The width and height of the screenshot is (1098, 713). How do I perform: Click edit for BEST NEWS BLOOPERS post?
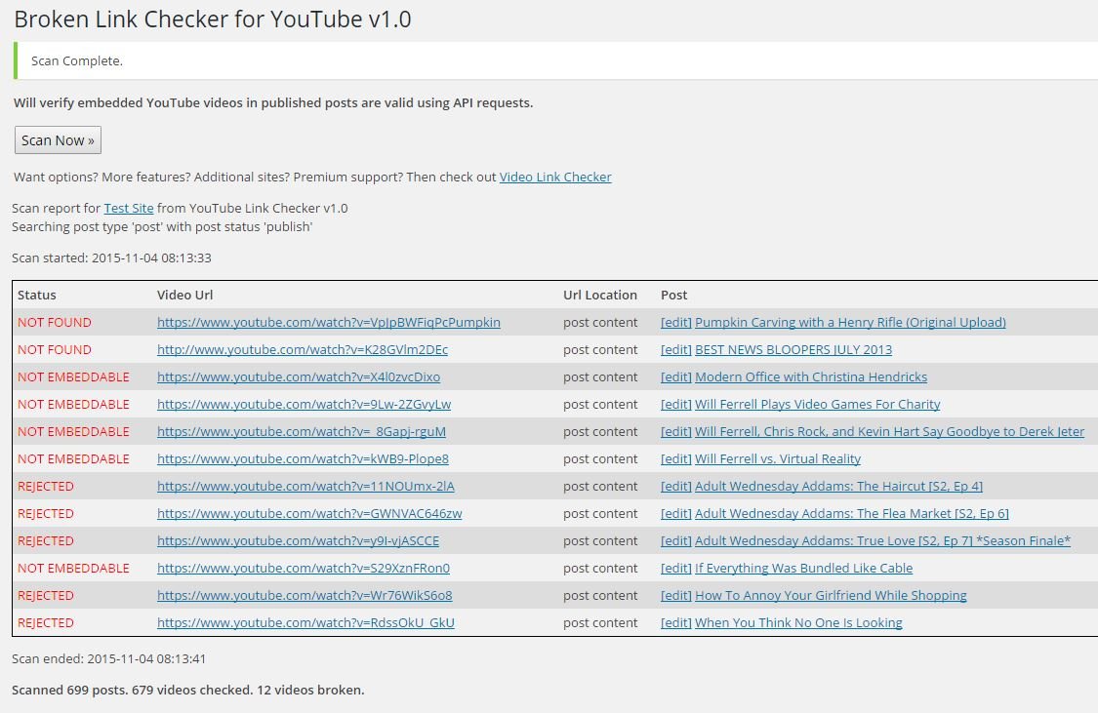pos(675,350)
